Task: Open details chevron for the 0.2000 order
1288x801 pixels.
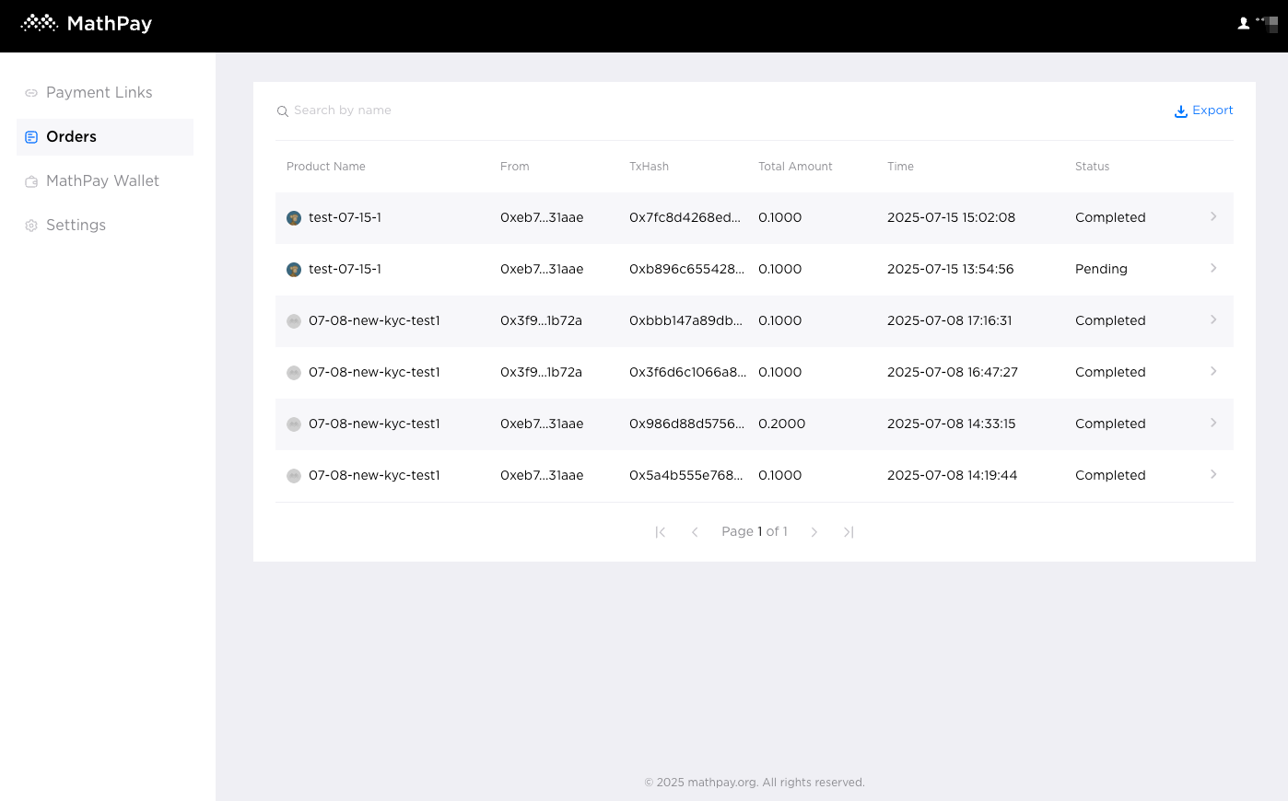Action: pyautogui.click(x=1212, y=424)
